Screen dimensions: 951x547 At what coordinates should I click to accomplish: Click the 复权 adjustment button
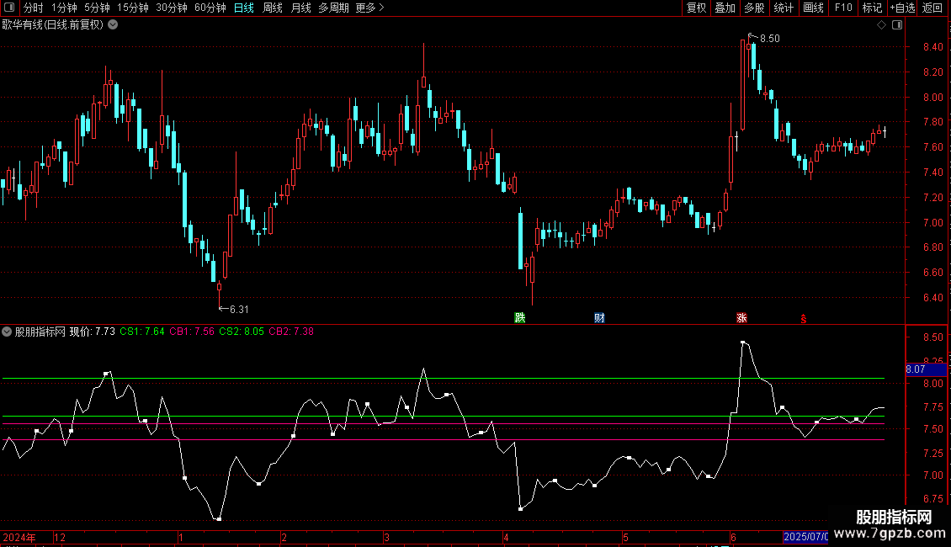[696, 8]
